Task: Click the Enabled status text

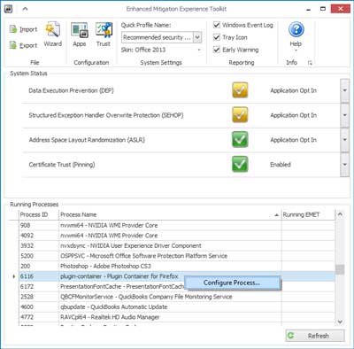Action: 281,165
